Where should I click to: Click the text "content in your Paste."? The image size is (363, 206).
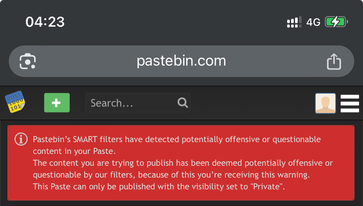tap(74, 151)
